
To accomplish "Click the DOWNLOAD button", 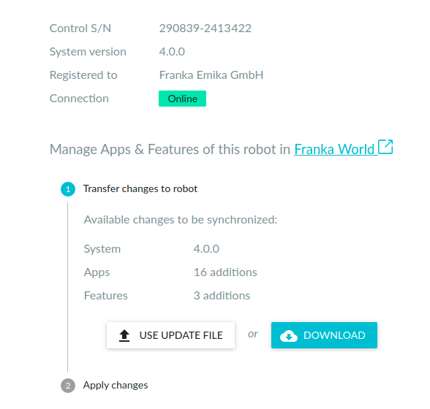I will [x=324, y=335].
